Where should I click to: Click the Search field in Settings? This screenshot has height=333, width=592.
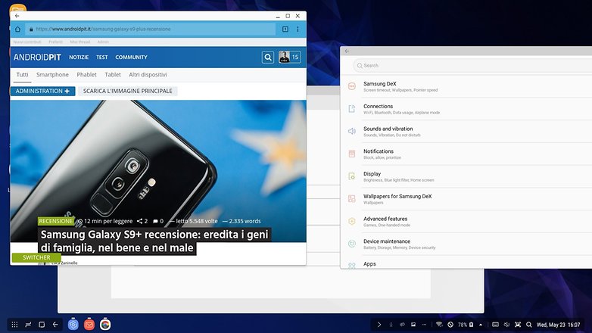tap(472, 65)
